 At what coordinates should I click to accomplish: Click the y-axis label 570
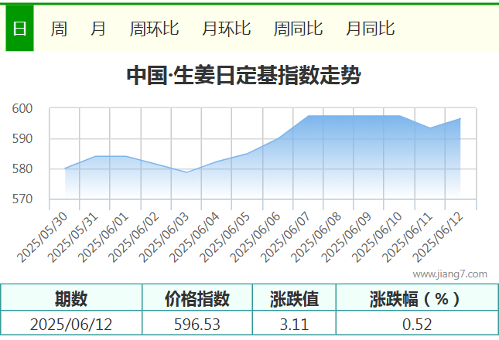tap(22, 199)
